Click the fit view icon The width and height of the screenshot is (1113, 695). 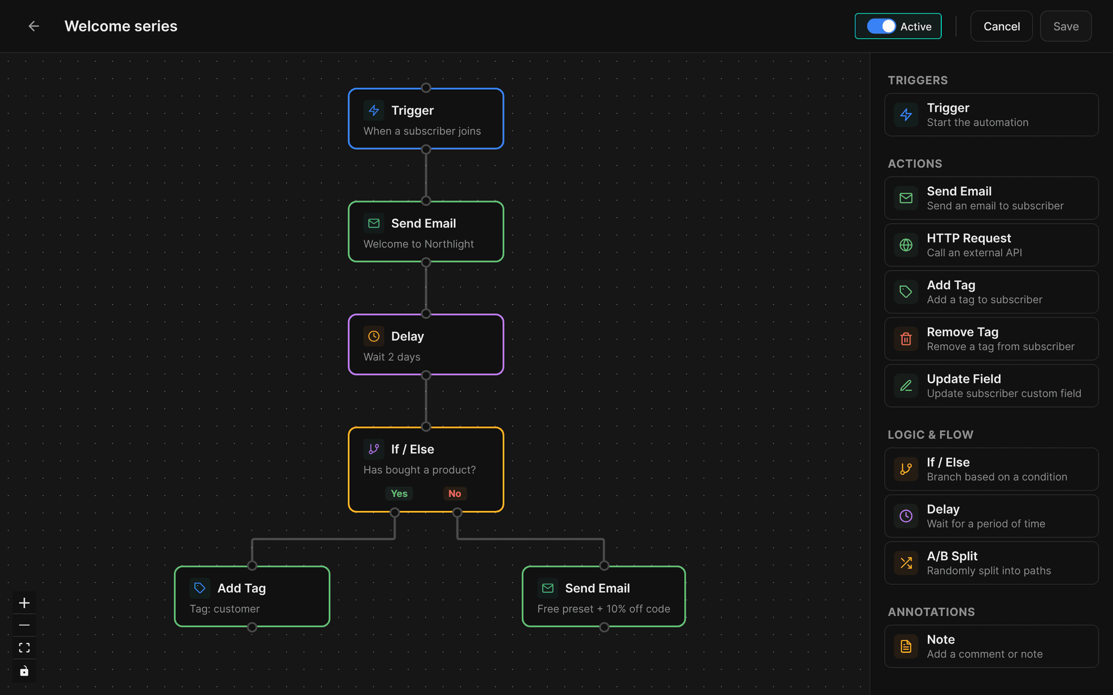pos(24,648)
